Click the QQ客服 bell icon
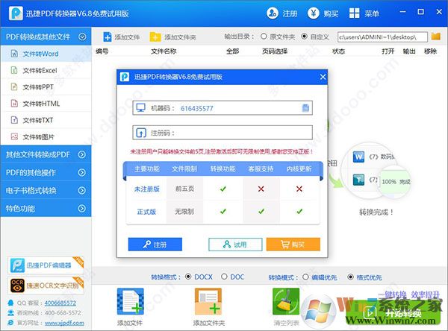448x331 pixels. 10,303
